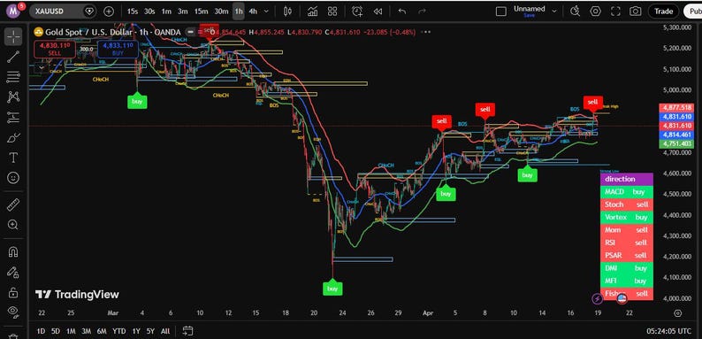Click the Publish button
Image resolution: width=702 pixels, height=339 pixels.
[x=692, y=12]
